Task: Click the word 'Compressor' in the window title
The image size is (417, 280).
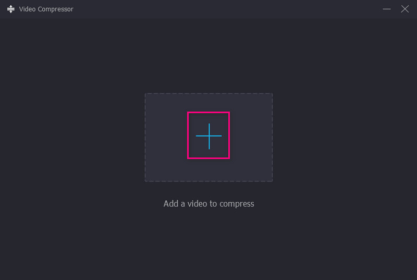Action: (56, 9)
